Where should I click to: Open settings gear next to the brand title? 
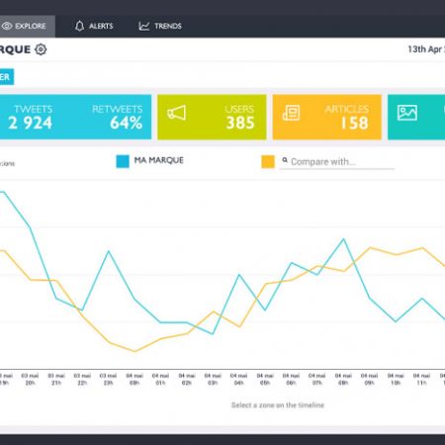[x=41, y=49]
